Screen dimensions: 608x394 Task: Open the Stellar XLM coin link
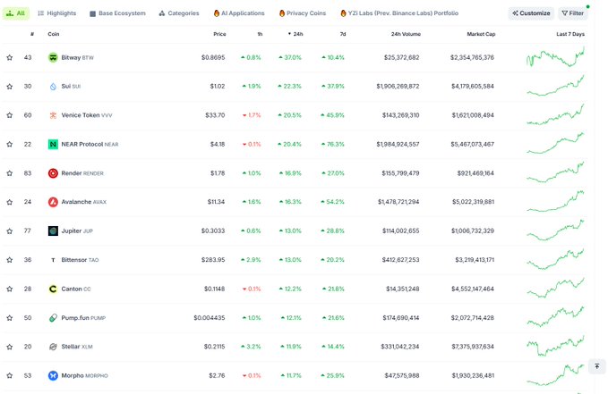tap(77, 347)
